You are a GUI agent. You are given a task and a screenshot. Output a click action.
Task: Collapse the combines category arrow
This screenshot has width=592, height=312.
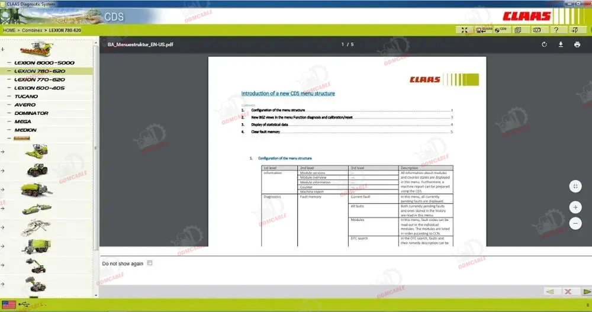coord(3,49)
